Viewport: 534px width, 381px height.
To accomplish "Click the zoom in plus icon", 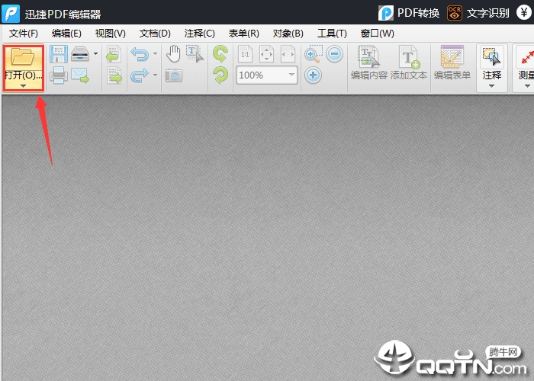I will tap(313, 75).
